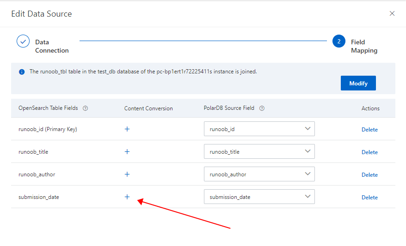Delete the submission_date field mapping
Viewport: 406px width, 246px height.
coord(369,198)
